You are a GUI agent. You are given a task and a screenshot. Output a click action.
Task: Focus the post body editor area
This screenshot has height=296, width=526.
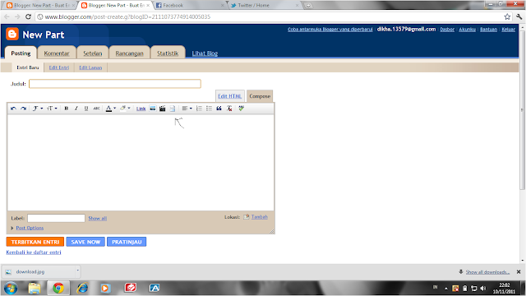[x=141, y=163]
